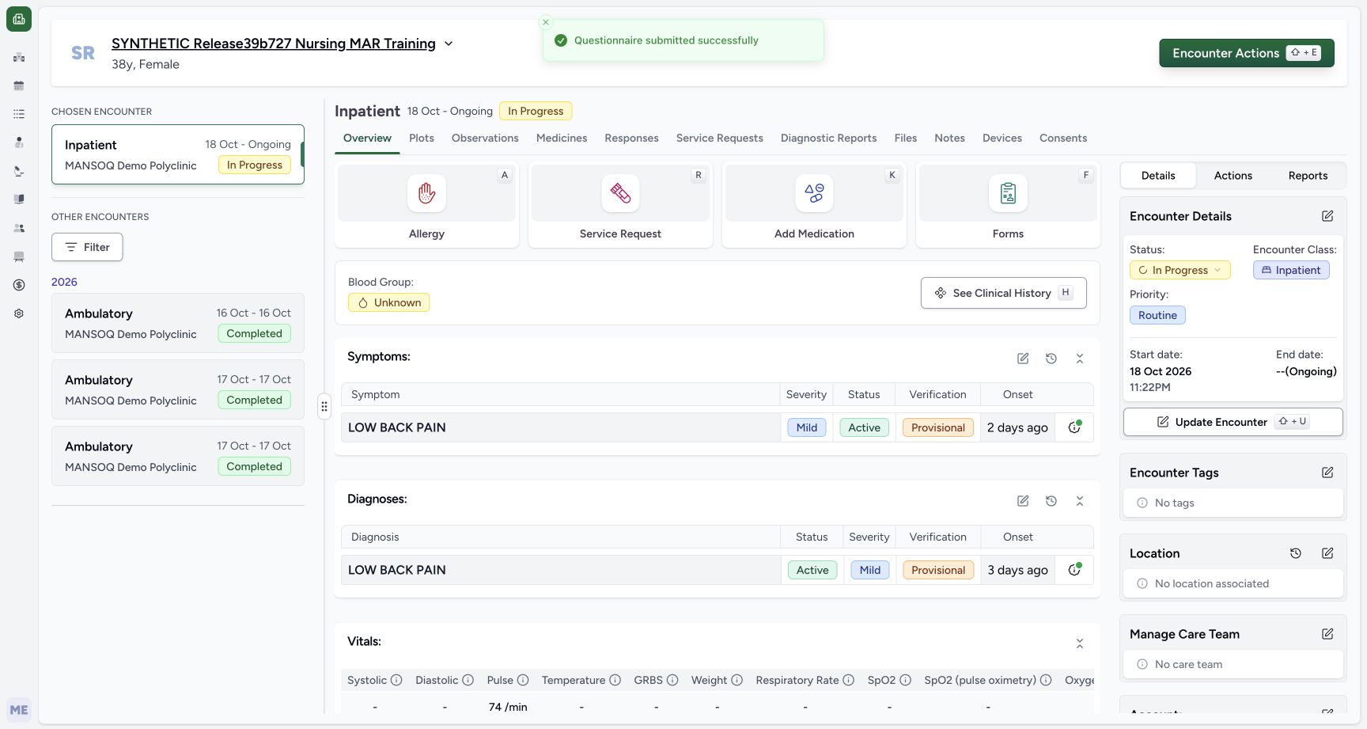Click the Service Request test tube icon
Image resolution: width=1367 pixels, height=729 pixels.
point(620,193)
